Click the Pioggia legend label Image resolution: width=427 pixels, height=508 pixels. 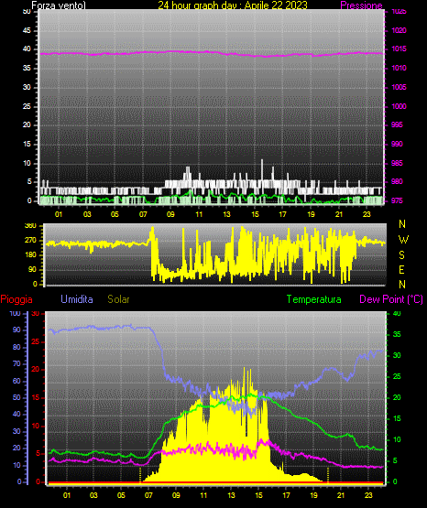tap(16, 299)
